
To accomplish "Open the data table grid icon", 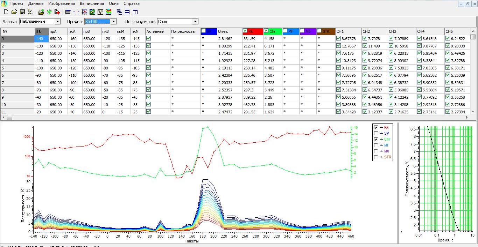I will 68,12.
